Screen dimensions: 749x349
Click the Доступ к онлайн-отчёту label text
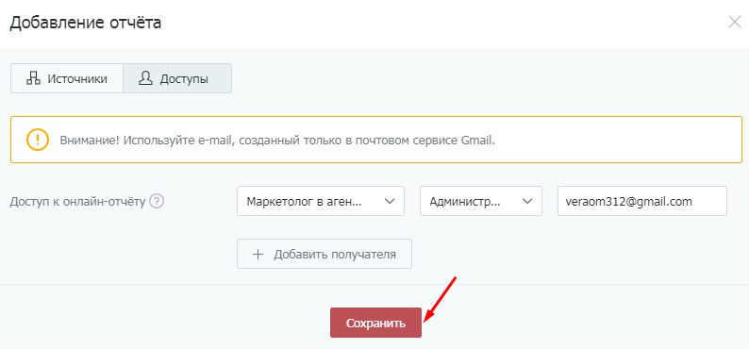click(x=77, y=202)
